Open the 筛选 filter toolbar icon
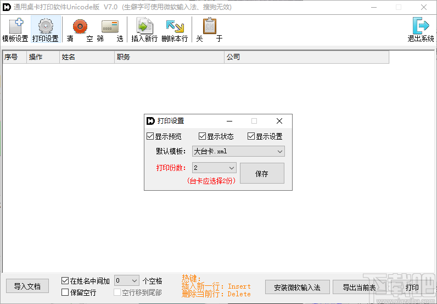 (110, 30)
